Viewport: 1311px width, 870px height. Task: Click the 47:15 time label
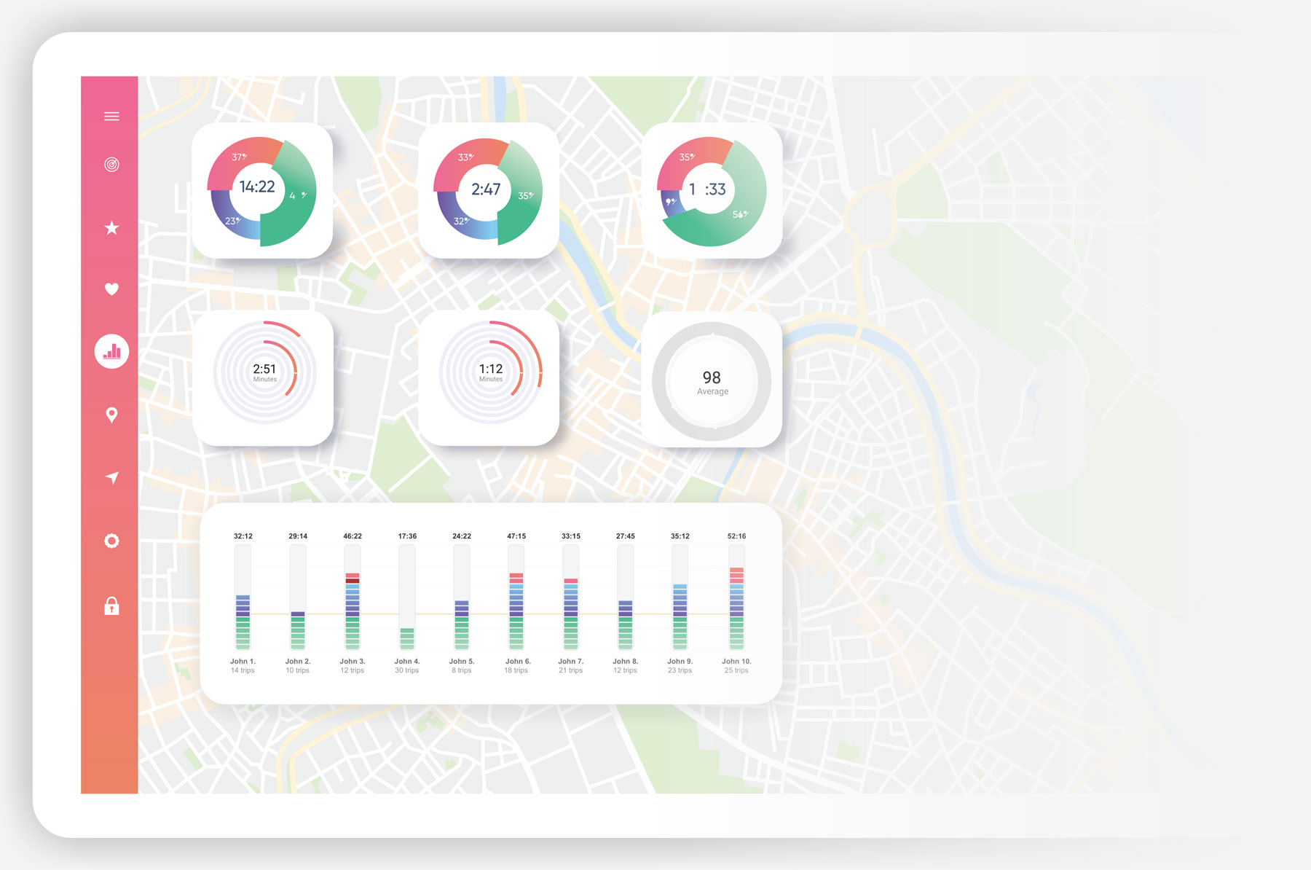click(516, 536)
